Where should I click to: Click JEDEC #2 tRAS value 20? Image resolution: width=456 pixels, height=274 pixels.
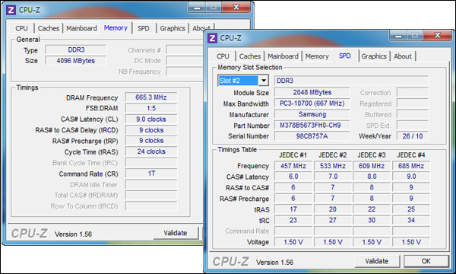click(333, 209)
